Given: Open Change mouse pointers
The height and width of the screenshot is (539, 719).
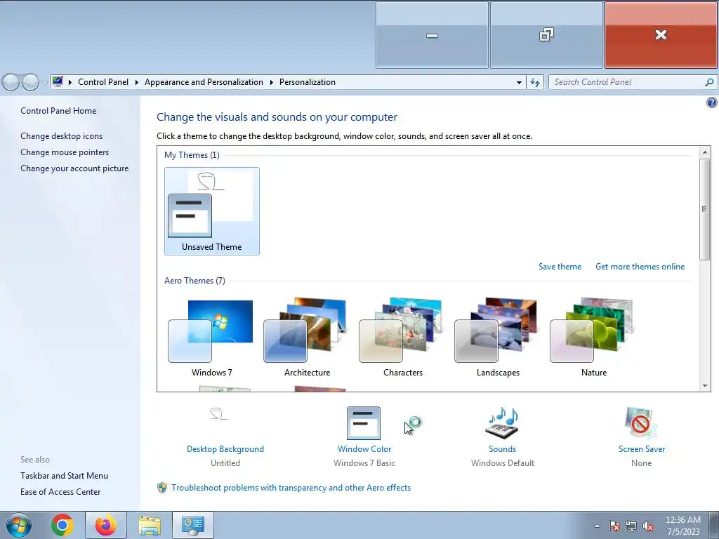Looking at the screenshot, I should (x=65, y=152).
